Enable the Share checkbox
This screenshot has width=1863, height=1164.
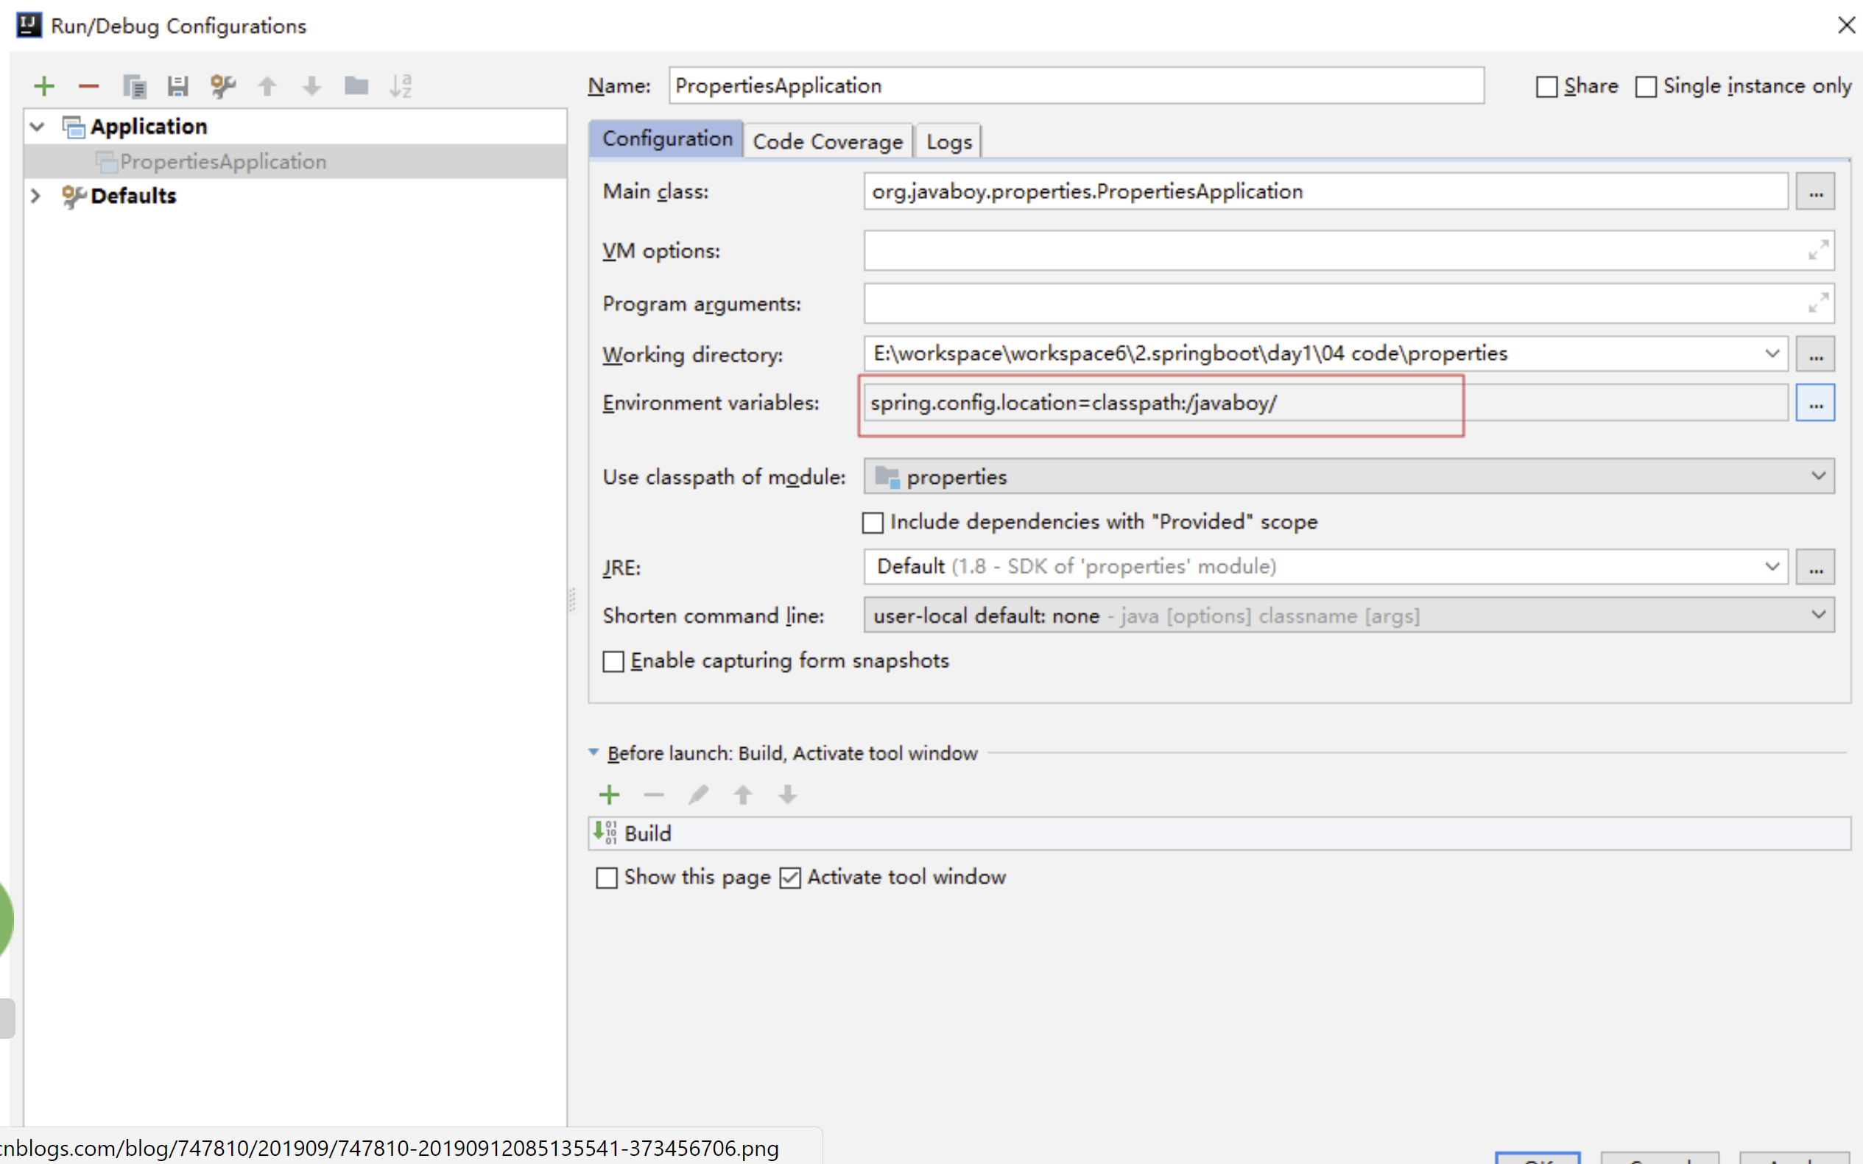pyautogui.click(x=1546, y=85)
